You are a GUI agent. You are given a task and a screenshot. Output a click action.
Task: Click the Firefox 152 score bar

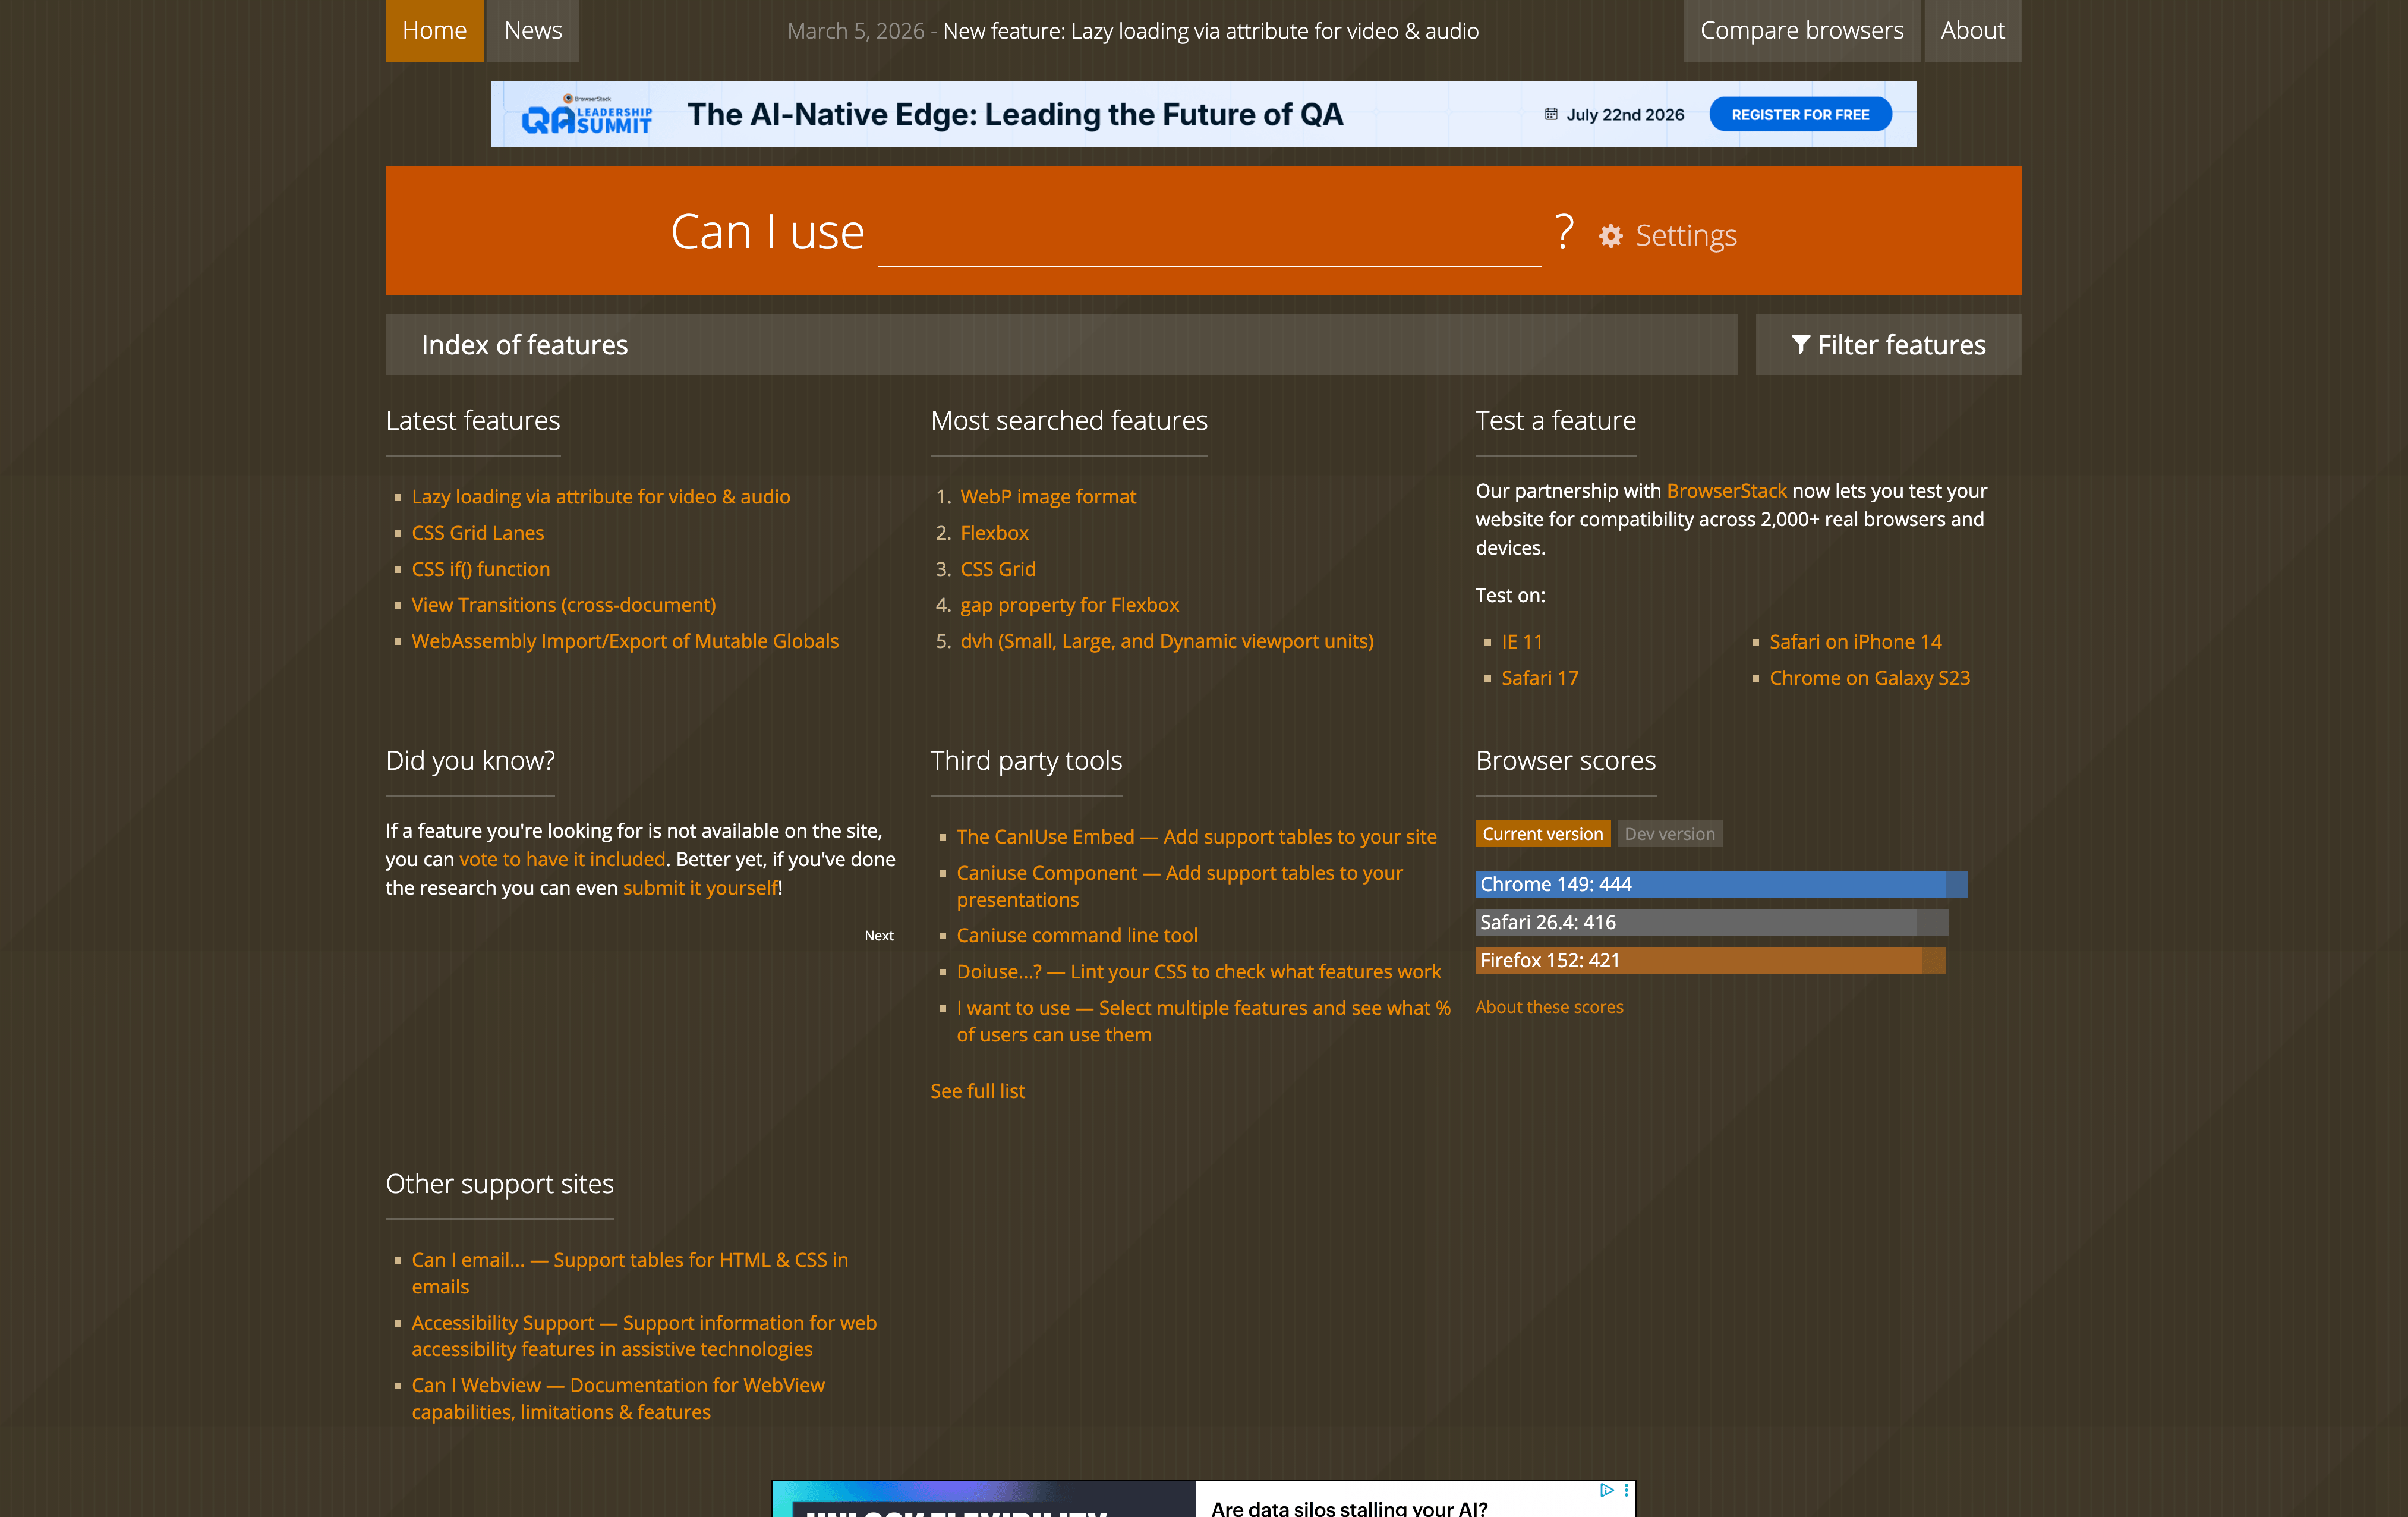pos(1710,960)
